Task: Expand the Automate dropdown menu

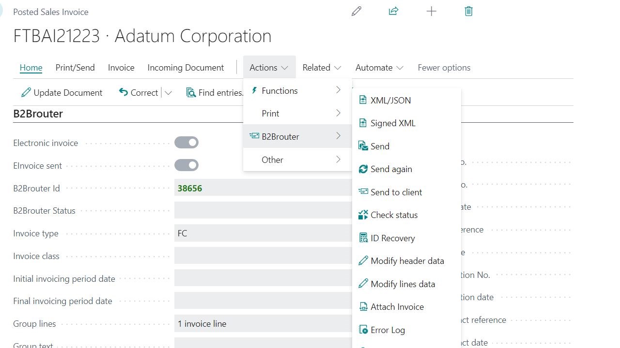Action: click(x=379, y=68)
